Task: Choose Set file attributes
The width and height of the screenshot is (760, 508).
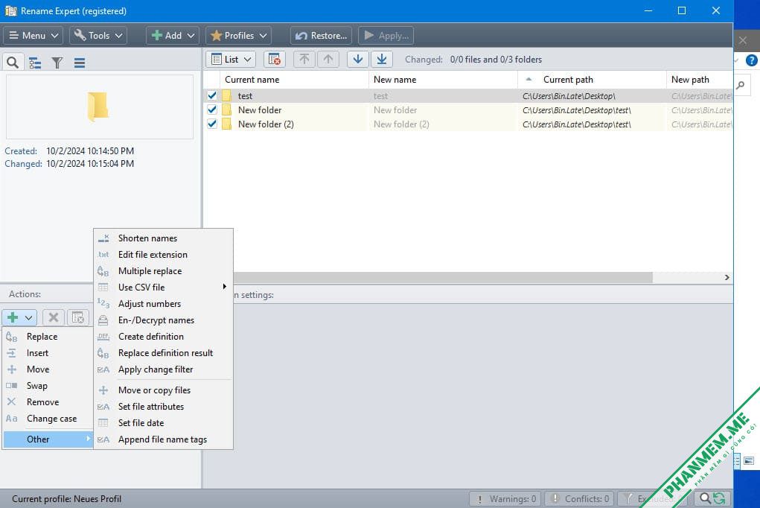Action: pyautogui.click(x=163, y=407)
